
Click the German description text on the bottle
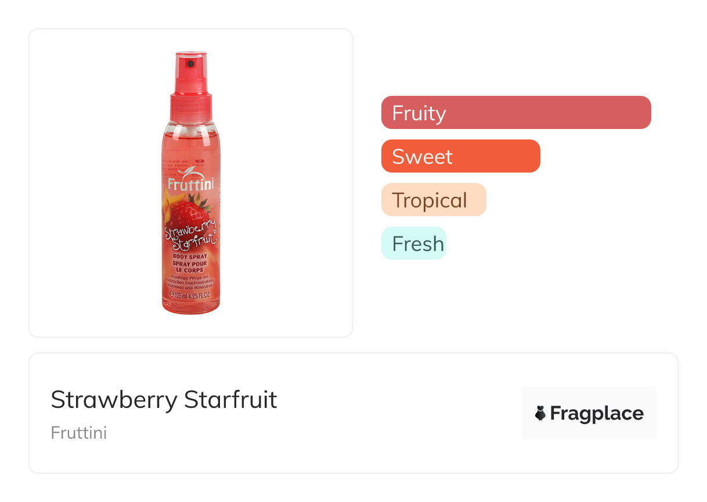click(x=190, y=283)
